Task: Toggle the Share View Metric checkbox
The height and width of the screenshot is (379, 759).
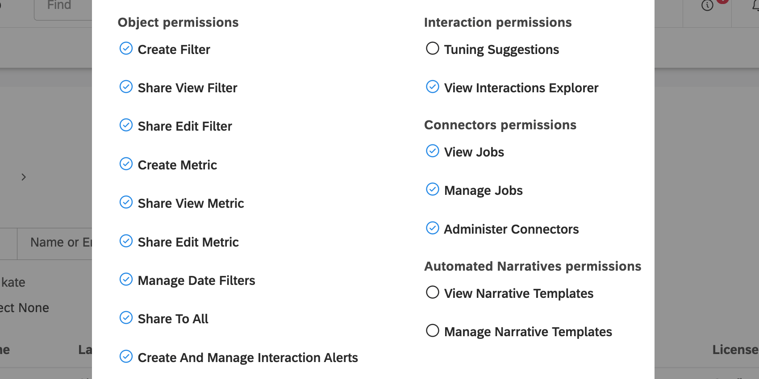Action: click(x=126, y=202)
